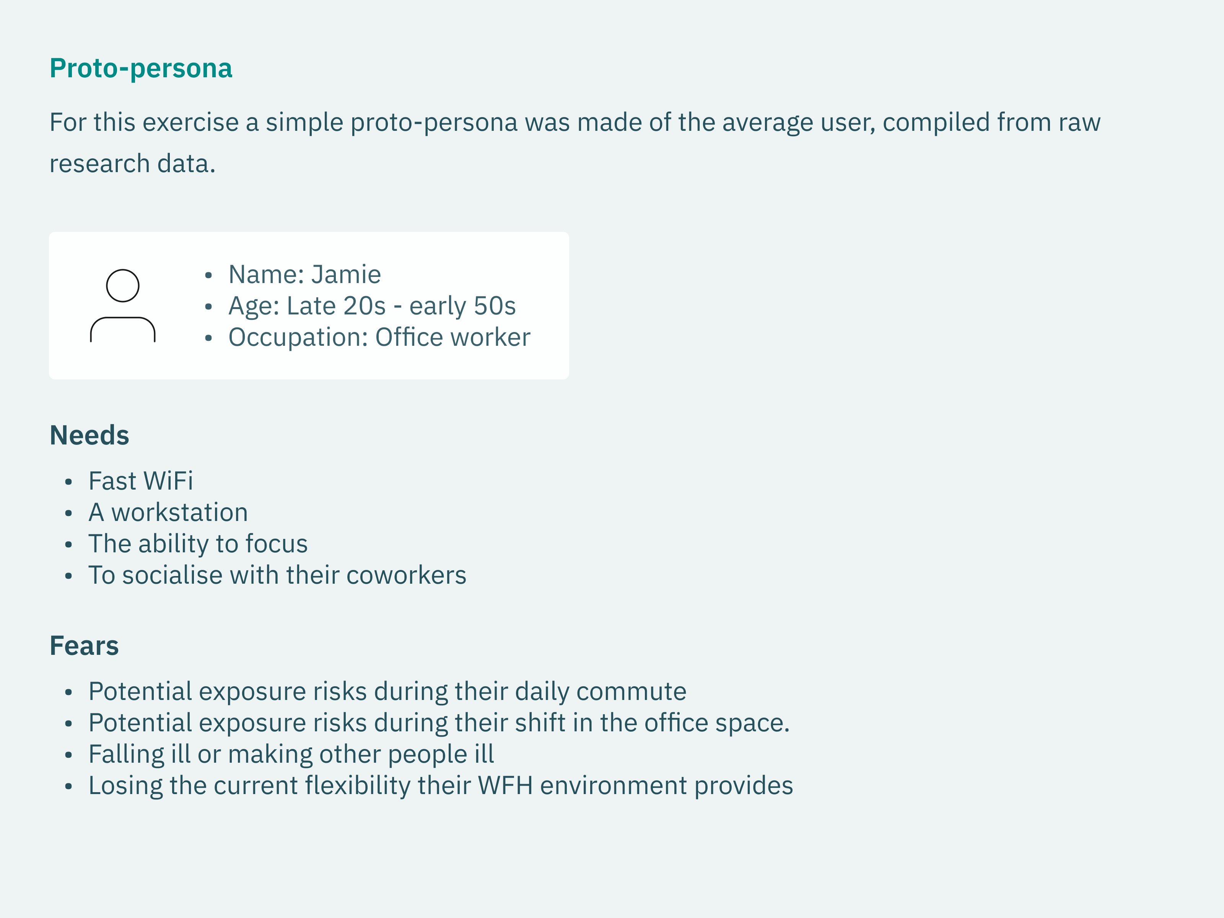The width and height of the screenshot is (1224, 918).
Task: Click the WFH flexibility fear item
Action: 441,786
